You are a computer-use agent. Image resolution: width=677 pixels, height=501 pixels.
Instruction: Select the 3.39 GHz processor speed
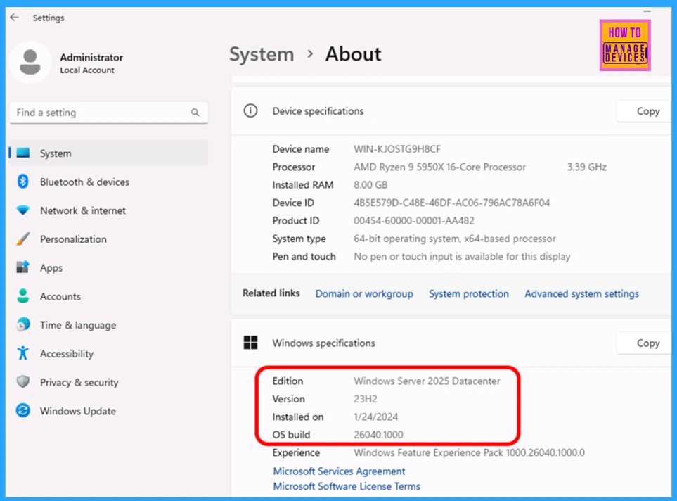tap(586, 167)
